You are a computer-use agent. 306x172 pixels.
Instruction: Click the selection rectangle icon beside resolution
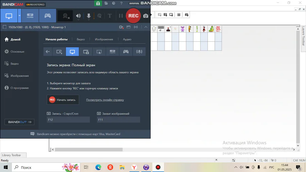click(4, 27)
